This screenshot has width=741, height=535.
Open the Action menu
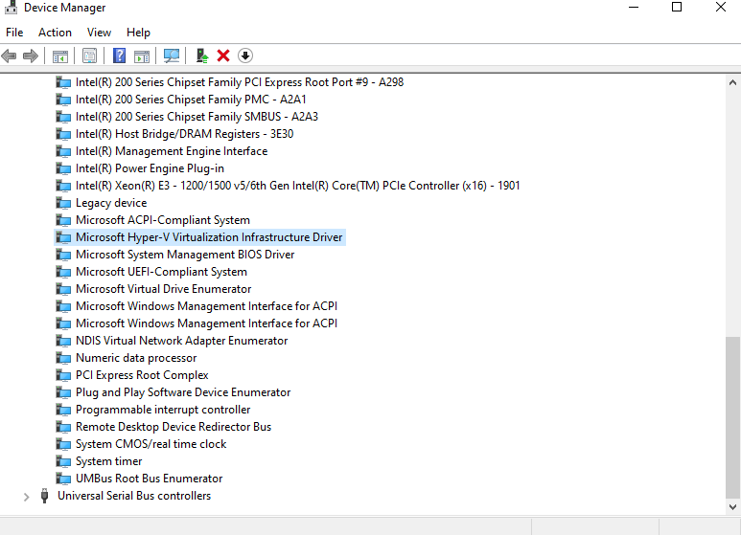point(55,33)
